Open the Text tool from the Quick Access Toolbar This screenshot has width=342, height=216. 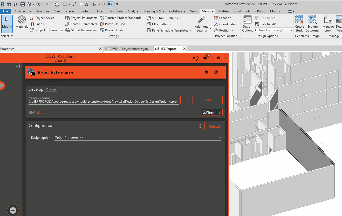click(x=86, y=4)
